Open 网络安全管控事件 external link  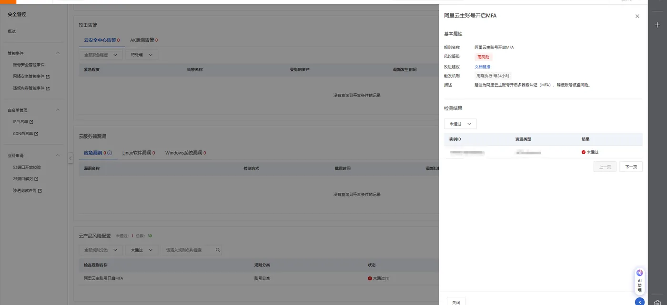(x=29, y=76)
